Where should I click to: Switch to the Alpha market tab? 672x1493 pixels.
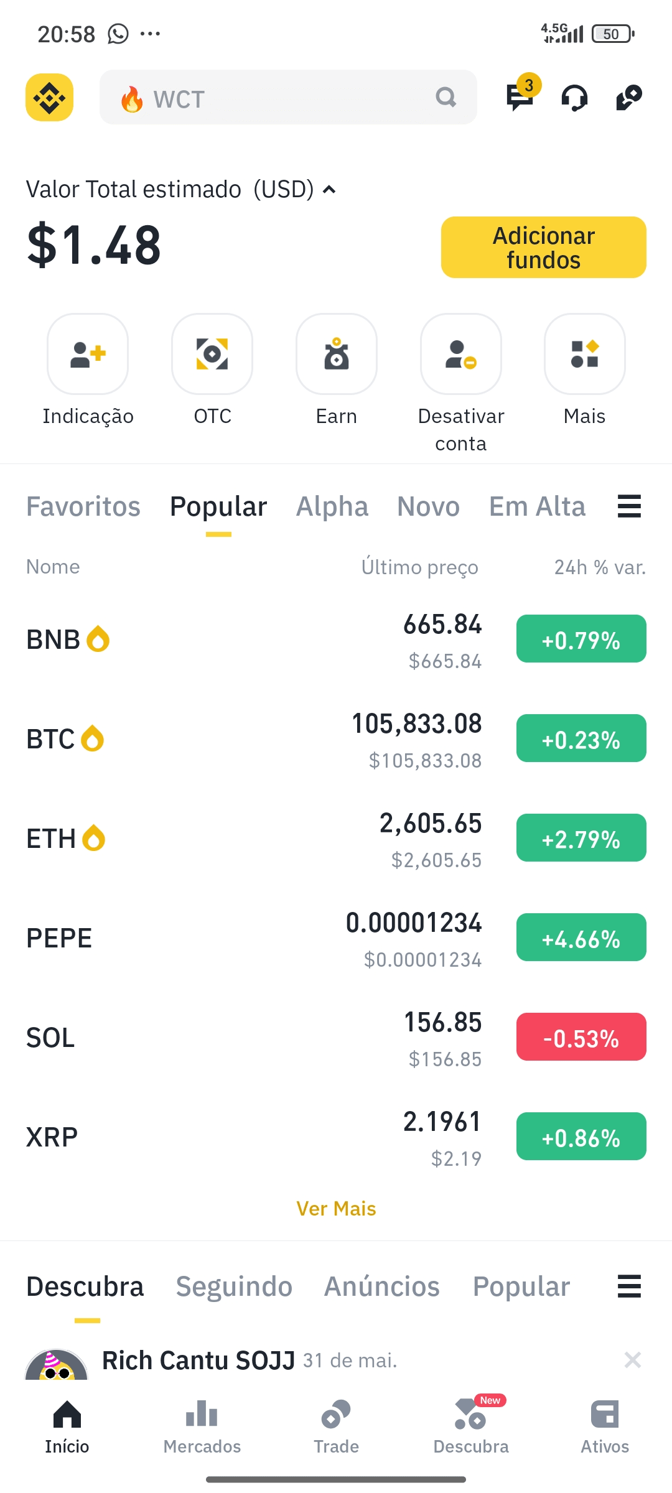(332, 506)
